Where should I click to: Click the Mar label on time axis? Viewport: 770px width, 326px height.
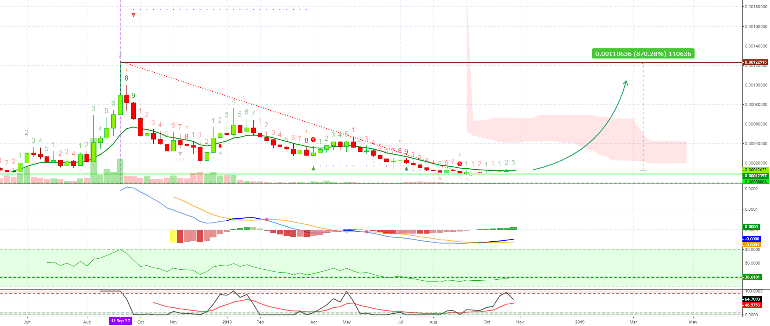click(633, 322)
